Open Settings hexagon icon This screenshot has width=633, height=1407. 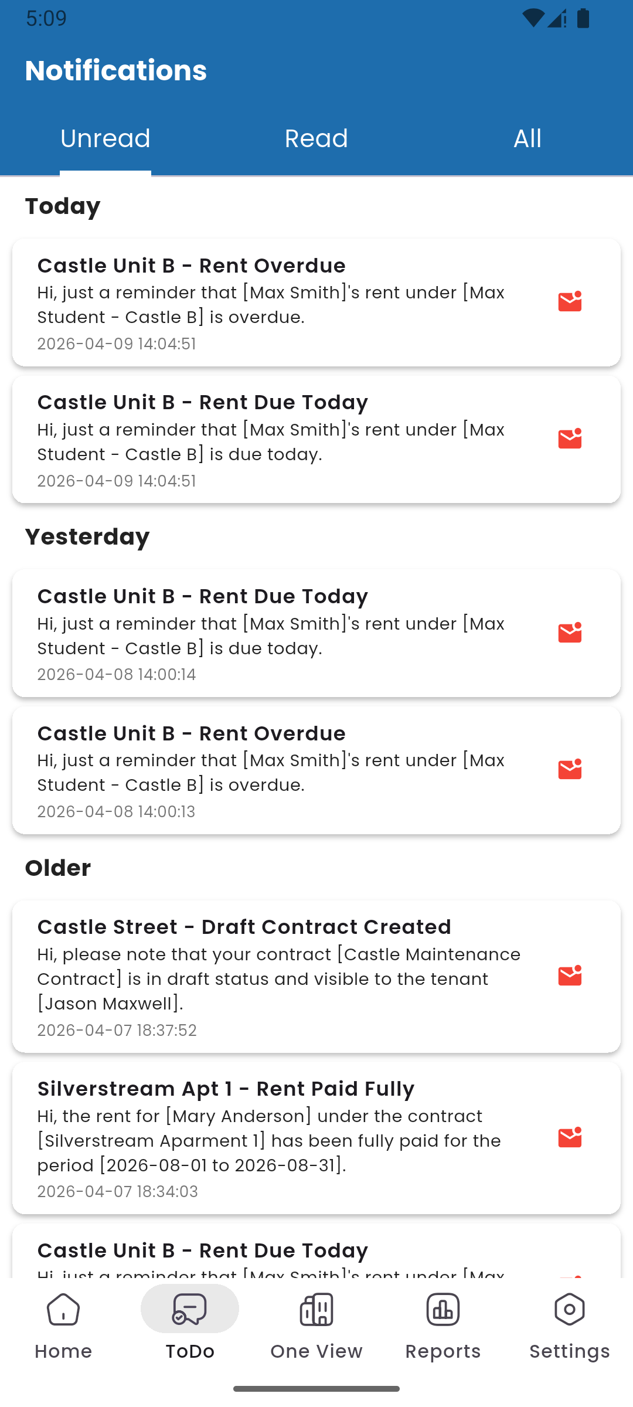570,1310
